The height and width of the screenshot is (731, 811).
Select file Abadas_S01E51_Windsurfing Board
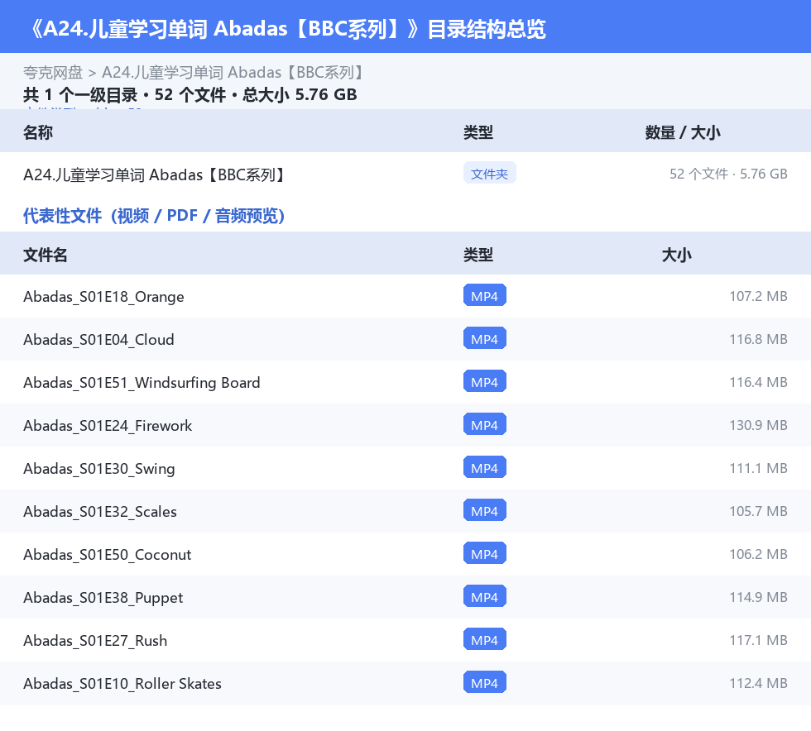[x=405, y=383]
